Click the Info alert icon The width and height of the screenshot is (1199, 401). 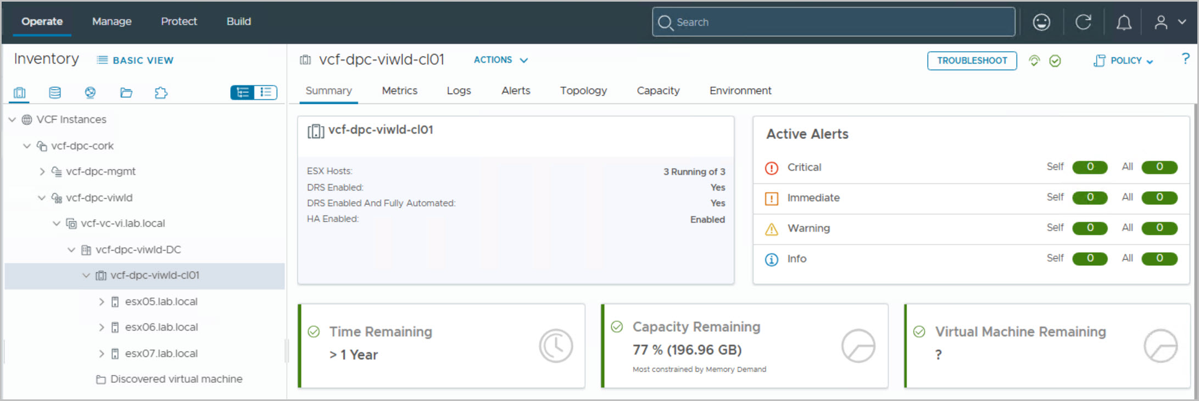772,259
